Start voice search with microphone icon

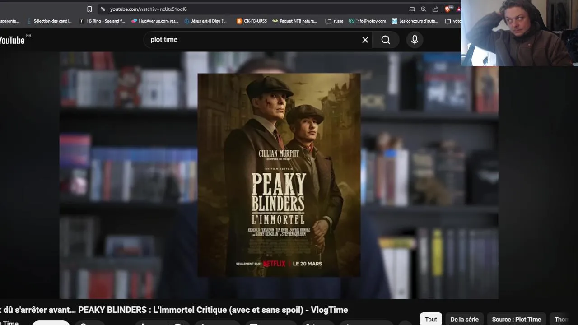click(415, 40)
